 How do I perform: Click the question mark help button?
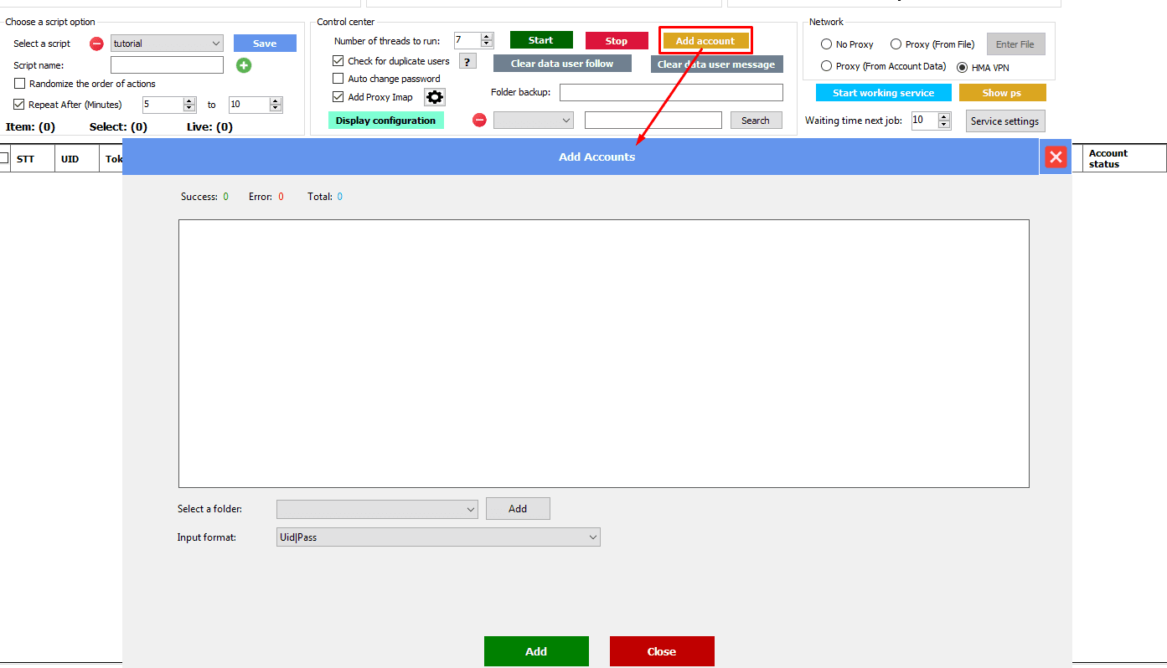pyautogui.click(x=467, y=61)
